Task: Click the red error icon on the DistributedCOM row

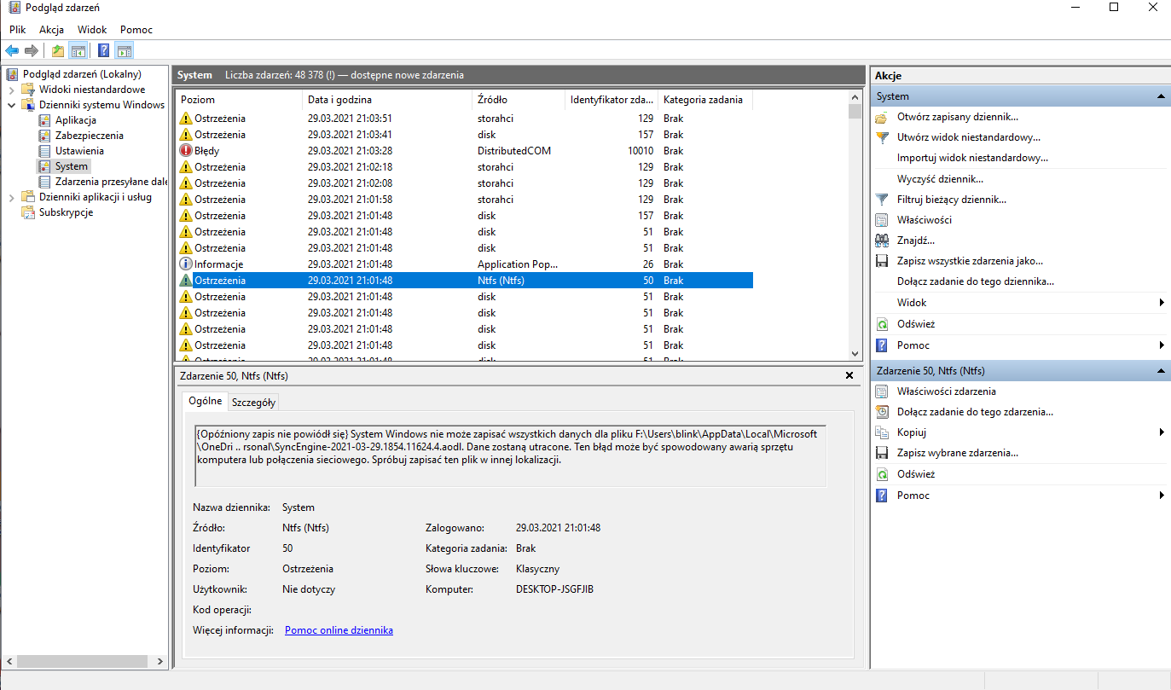Action: [186, 151]
